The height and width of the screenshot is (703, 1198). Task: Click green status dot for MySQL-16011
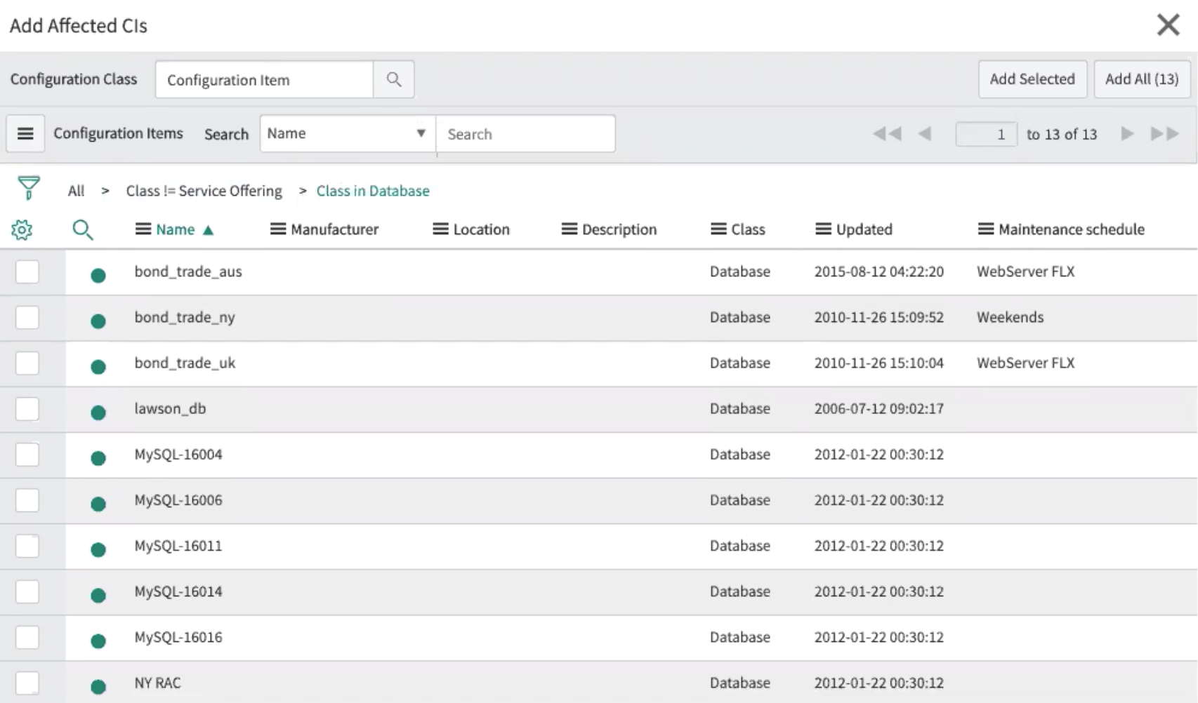[98, 549]
